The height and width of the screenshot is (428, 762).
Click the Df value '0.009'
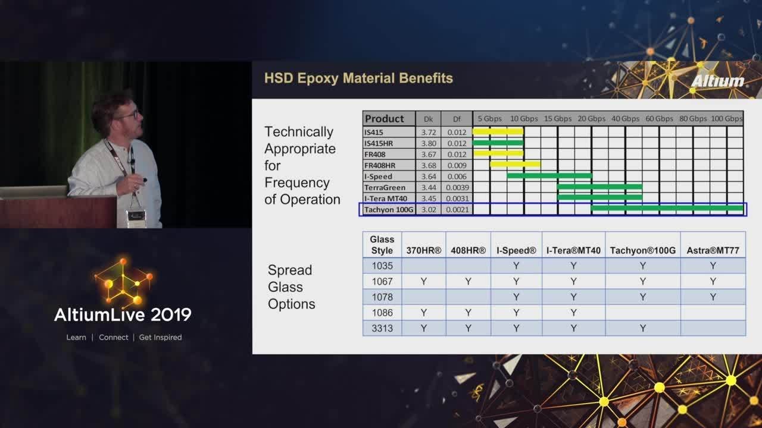click(457, 165)
